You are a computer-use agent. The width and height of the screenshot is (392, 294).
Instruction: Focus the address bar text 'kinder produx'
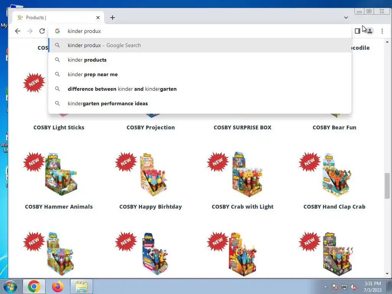click(84, 31)
